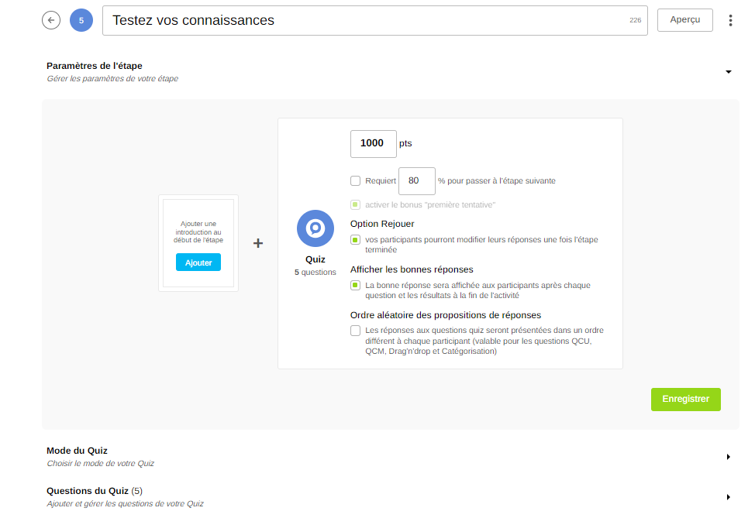Click the green Enregistrer button
This screenshot has width=755, height=518.
685,400
